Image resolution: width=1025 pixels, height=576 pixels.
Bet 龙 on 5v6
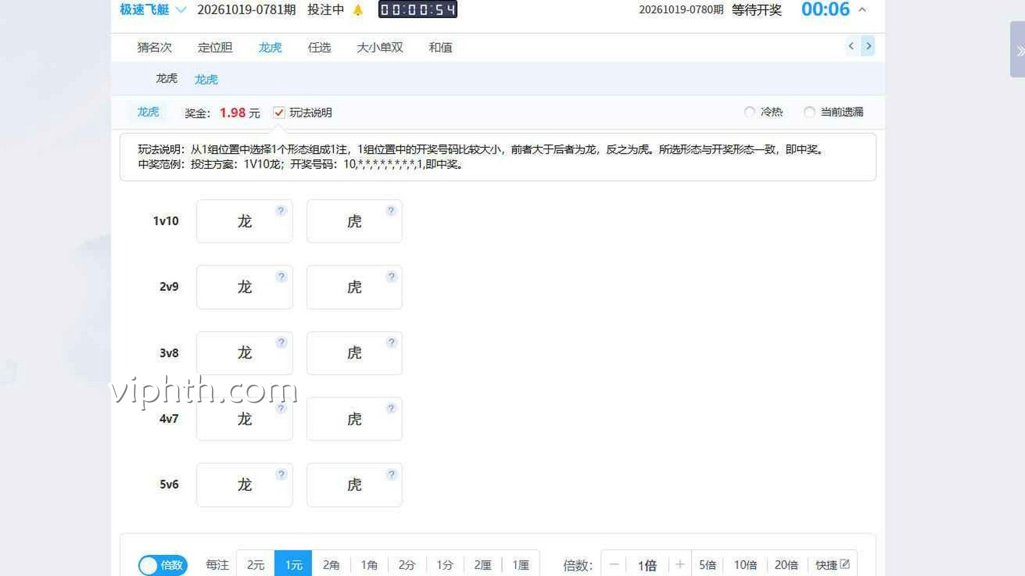pyautogui.click(x=245, y=484)
